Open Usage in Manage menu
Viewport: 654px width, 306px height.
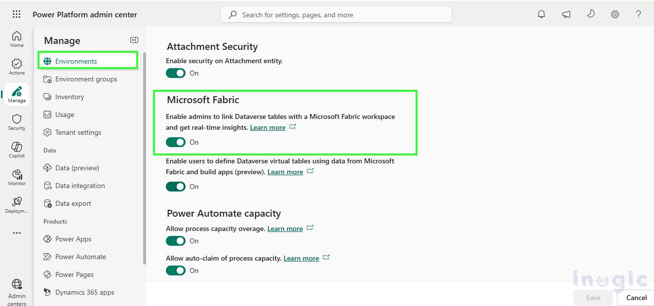click(88, 115)
